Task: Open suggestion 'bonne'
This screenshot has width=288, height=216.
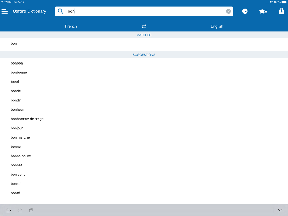Action: click(x=144, y=147)
